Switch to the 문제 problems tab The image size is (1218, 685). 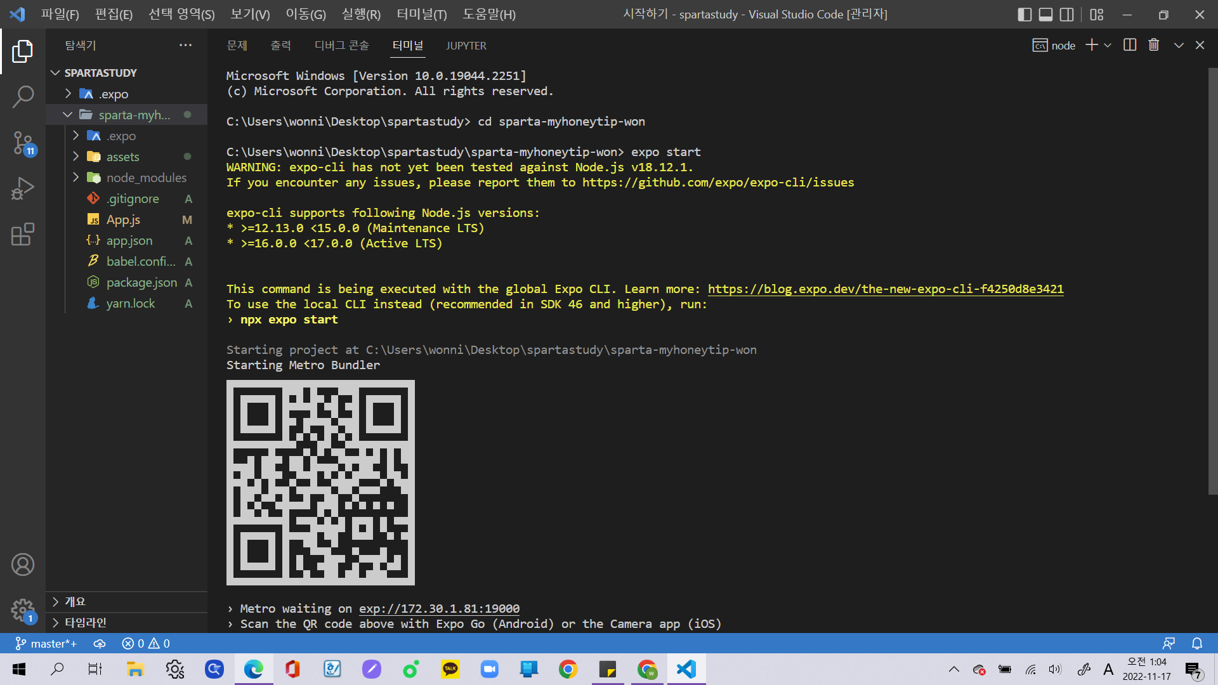pyautogui.click(x=237, y=46)
